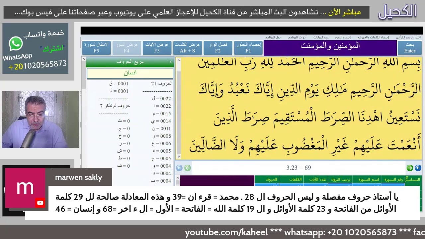Click the انسان word input box

tap(130, 73)
